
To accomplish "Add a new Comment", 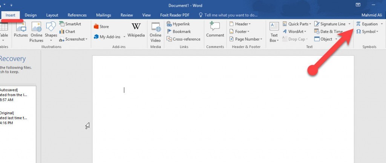I will click(215, 30).
